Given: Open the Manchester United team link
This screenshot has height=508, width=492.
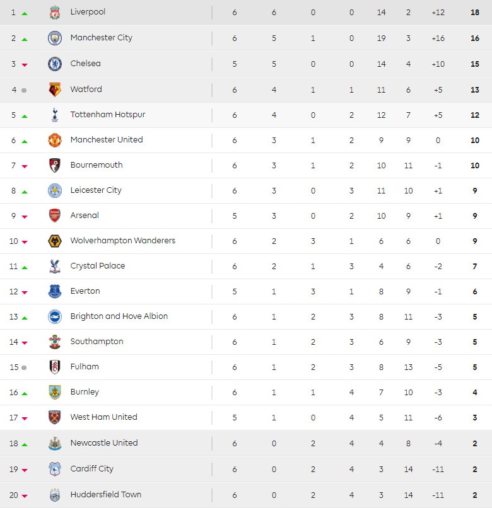Looking at the screenshot, I should (x=107, y=140).
